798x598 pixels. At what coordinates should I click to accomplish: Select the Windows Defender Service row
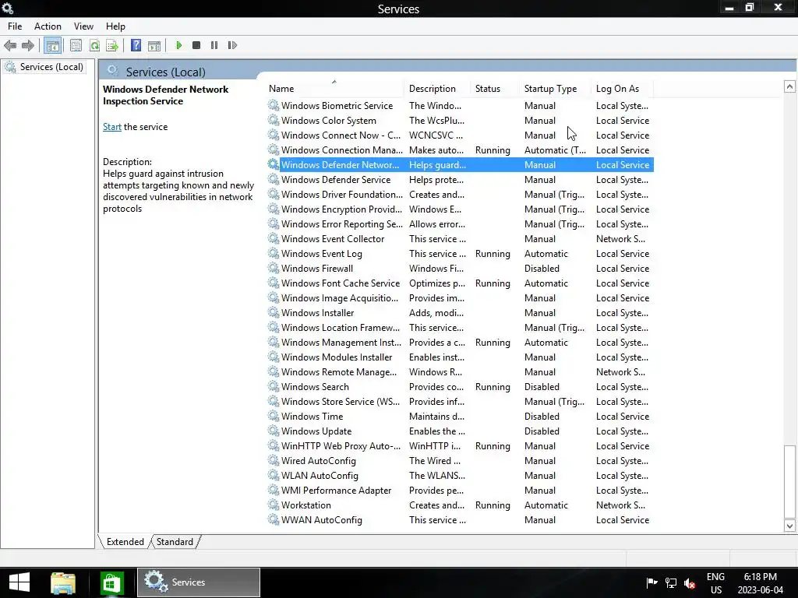pyautogui.click(x=460, y=180)
